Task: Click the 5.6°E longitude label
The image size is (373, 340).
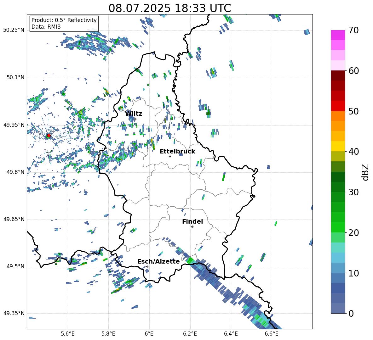Action: pyautogui.click(x=68, y=334)
